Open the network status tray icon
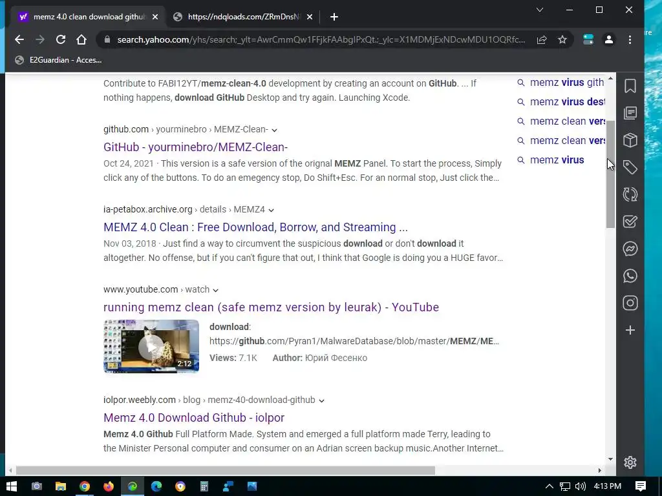Viewport: 662px width, 496px height. (x=565, y=486)
